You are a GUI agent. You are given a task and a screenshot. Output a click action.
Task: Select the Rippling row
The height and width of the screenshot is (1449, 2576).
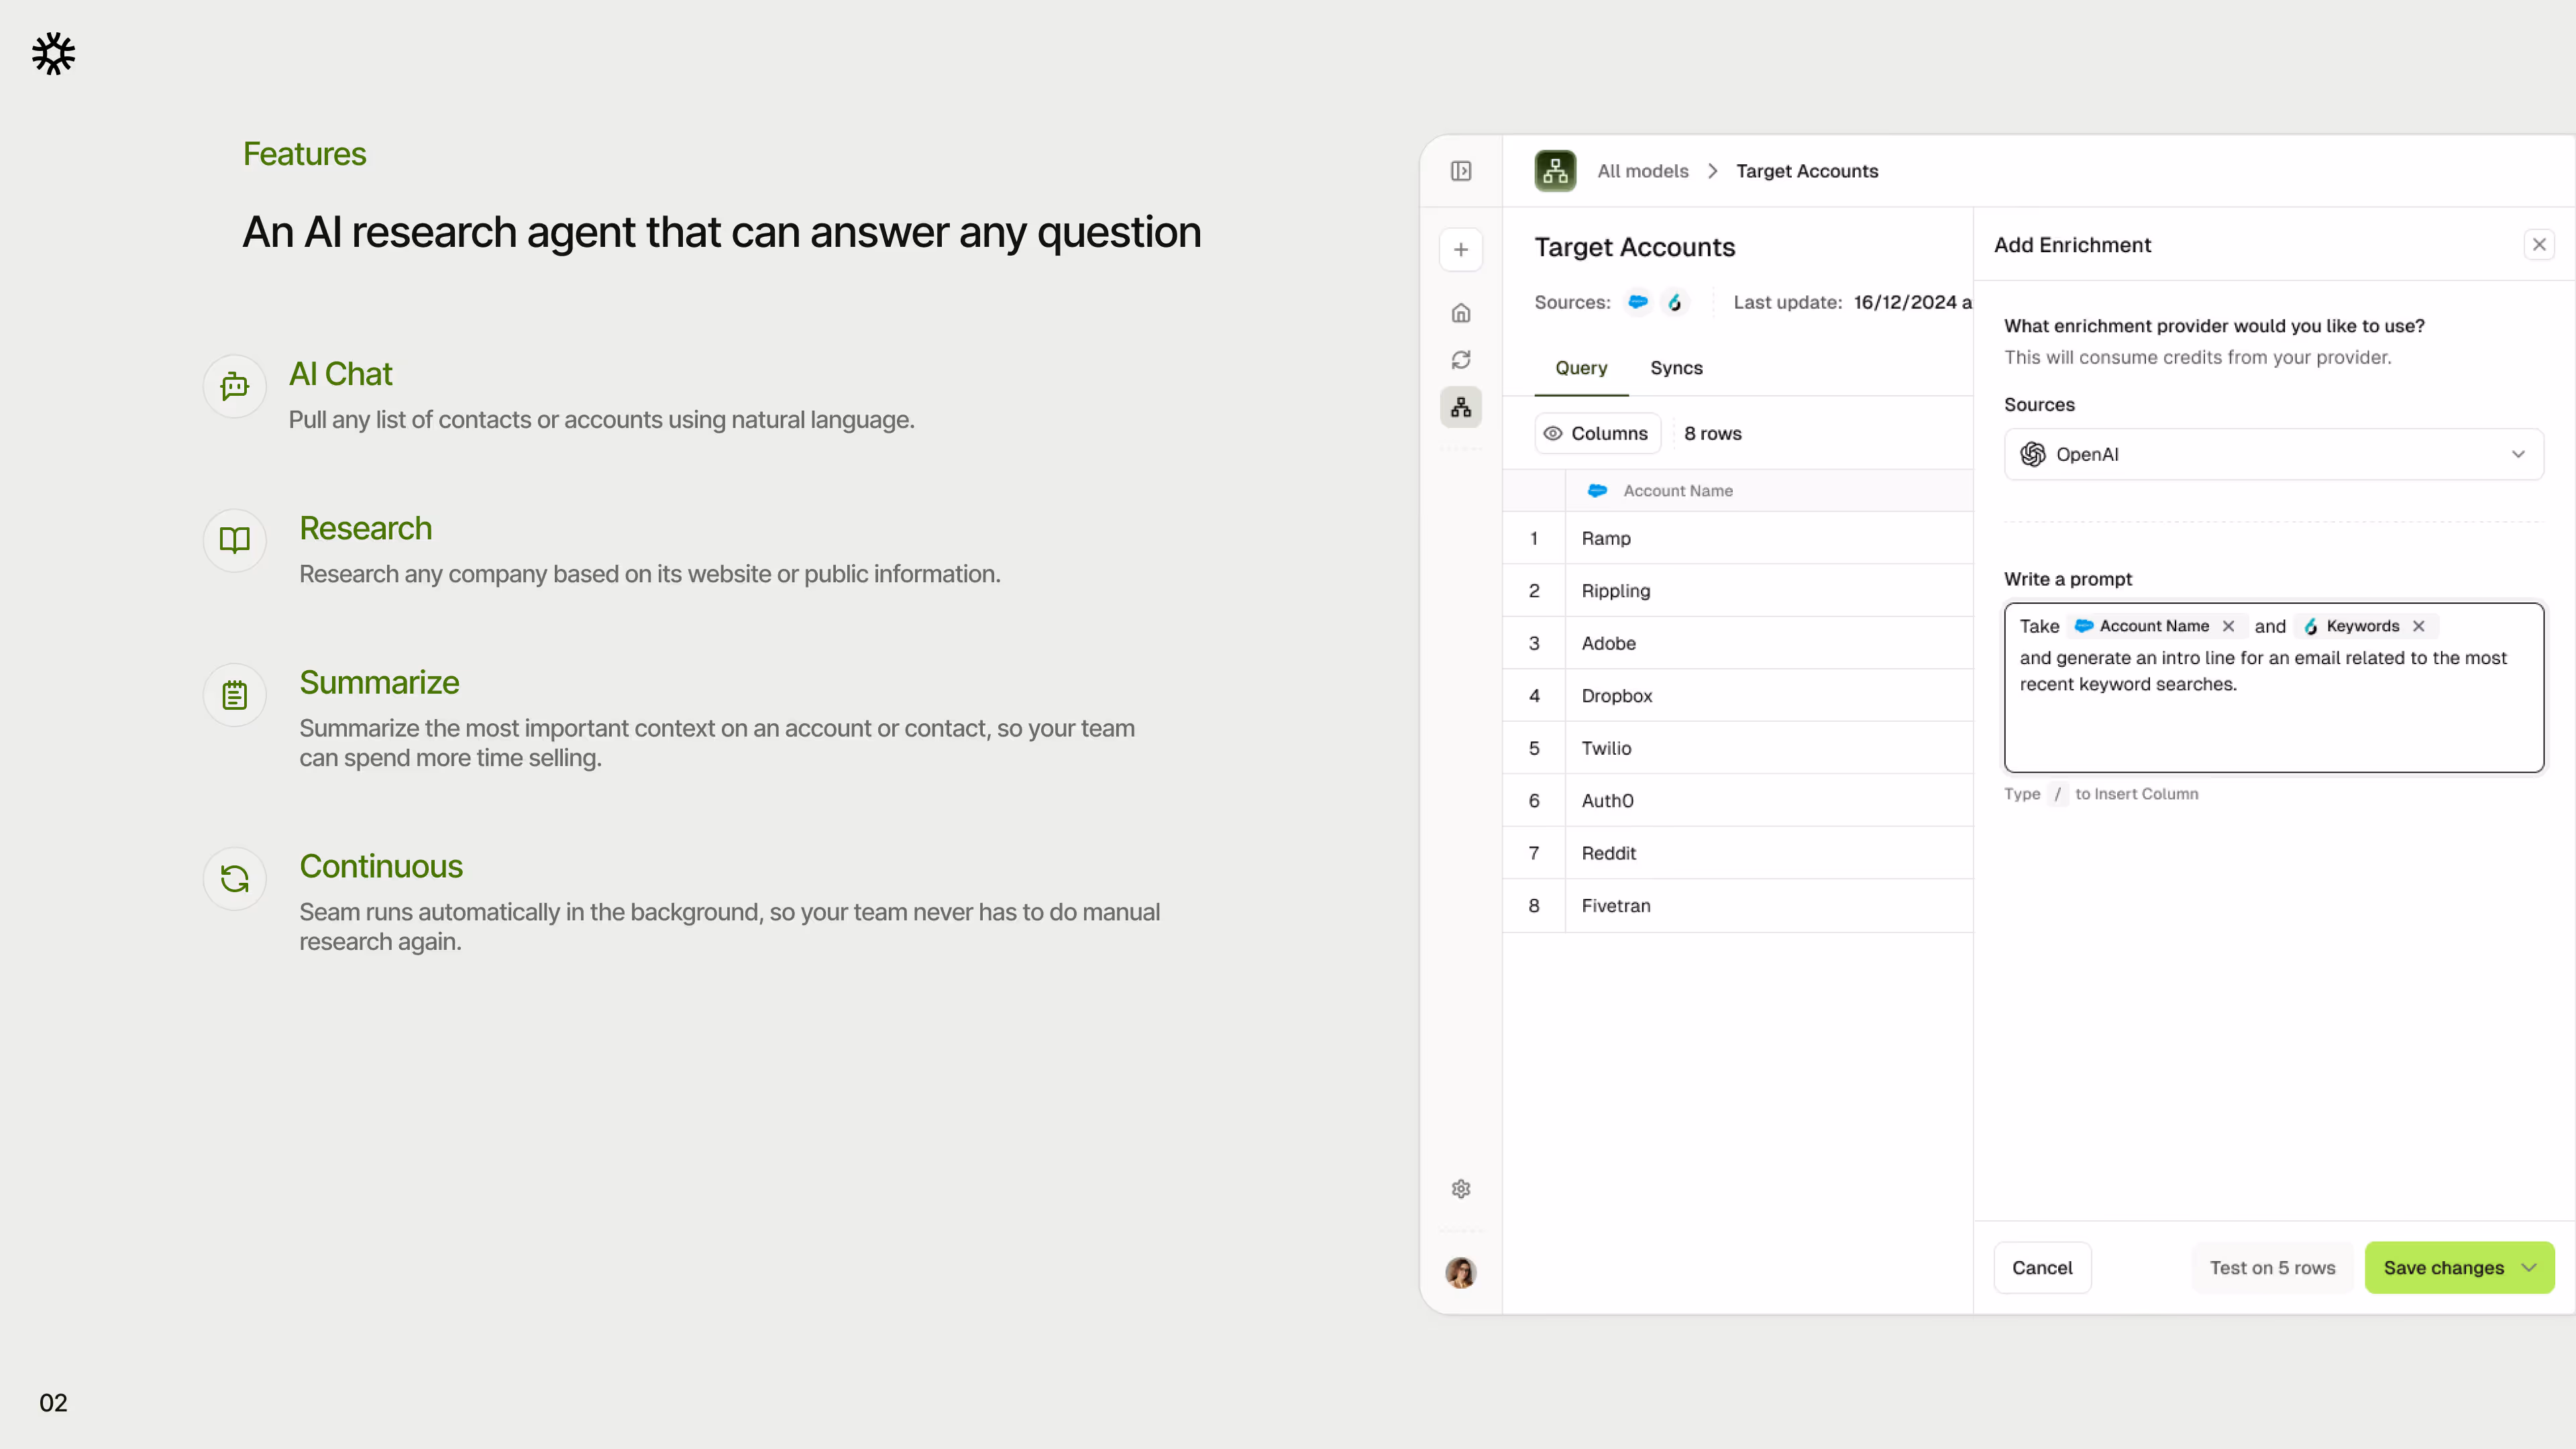pyautogui.click(x=1738, y=591)
